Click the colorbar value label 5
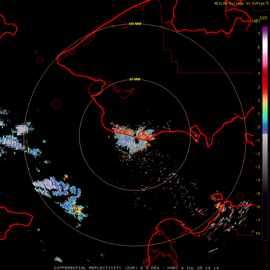270x270 pixels. (259, 60)
